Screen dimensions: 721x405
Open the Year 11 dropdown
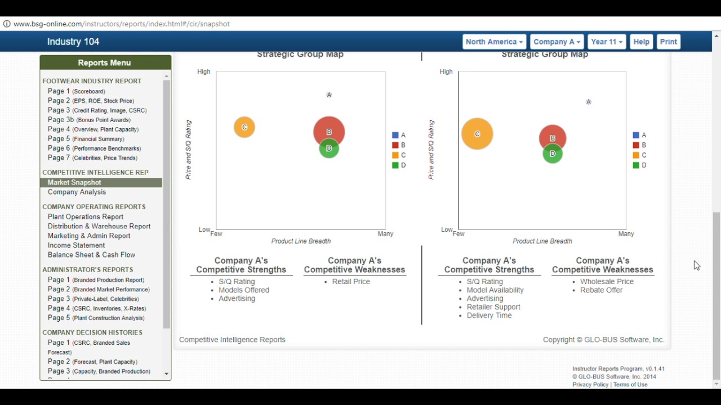pyautogui.click(x=607, y=42)
